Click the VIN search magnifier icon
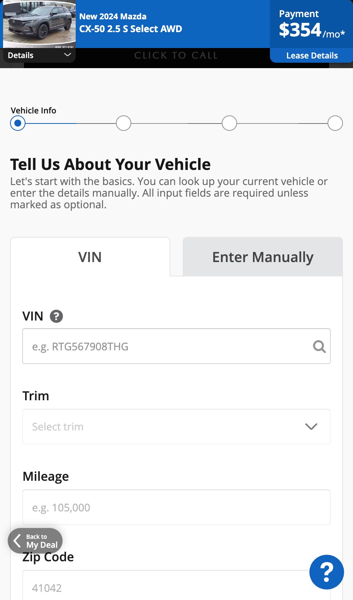Viewport: 353px width, 600px height. pos(319,346)
